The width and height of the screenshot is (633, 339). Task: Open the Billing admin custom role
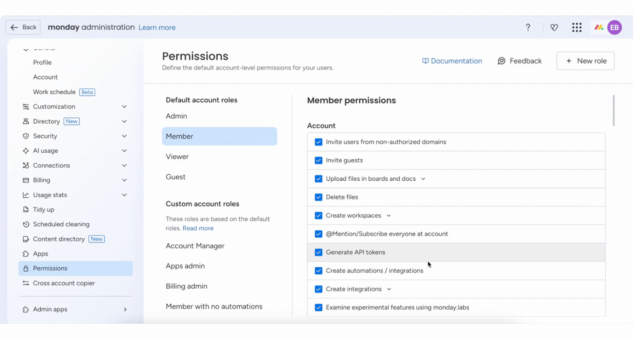(187, 286)
